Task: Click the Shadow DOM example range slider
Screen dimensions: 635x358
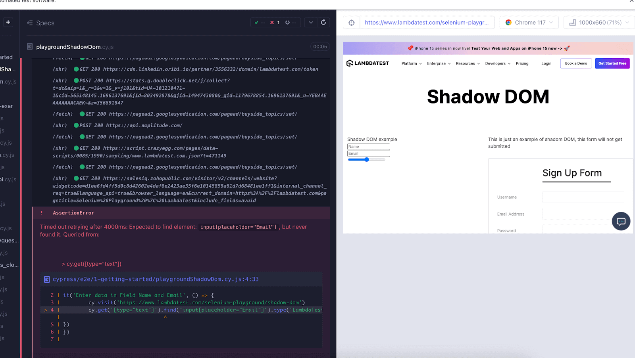Action: click(367, 160)
